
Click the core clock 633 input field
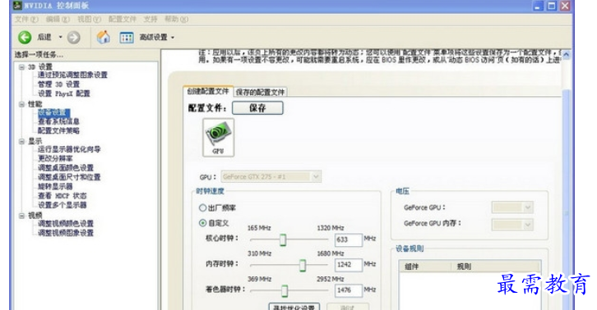(349, 239)
